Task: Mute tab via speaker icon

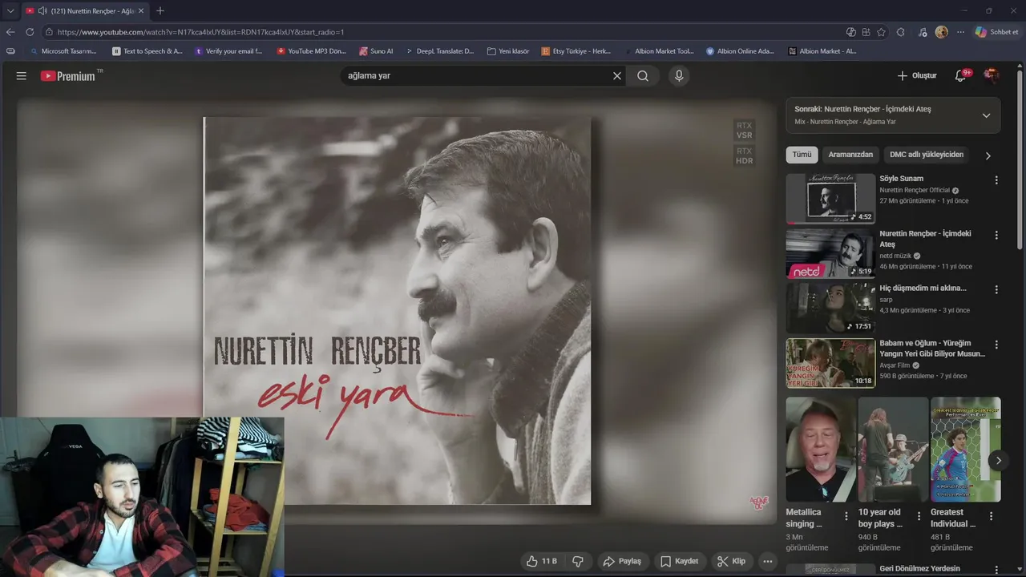Action: pos(42,10)
